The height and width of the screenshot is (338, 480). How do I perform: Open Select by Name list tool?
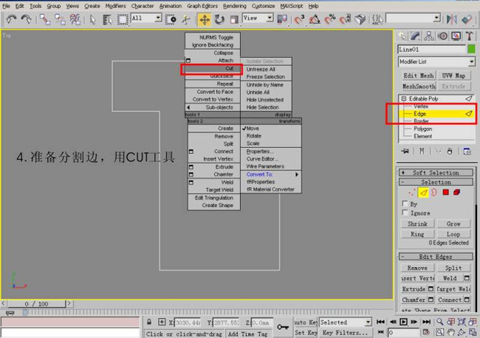click(107, 20)
